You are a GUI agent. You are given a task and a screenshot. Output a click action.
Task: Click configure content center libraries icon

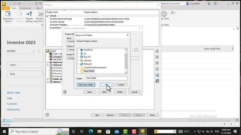pos(157,81)
